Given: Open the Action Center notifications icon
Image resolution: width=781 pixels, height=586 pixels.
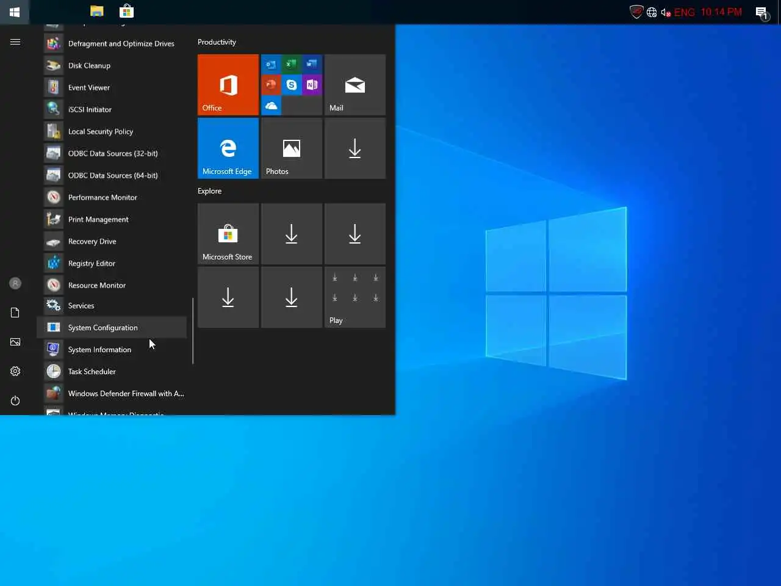Looking at the screenshot, I should click(761, 12).
